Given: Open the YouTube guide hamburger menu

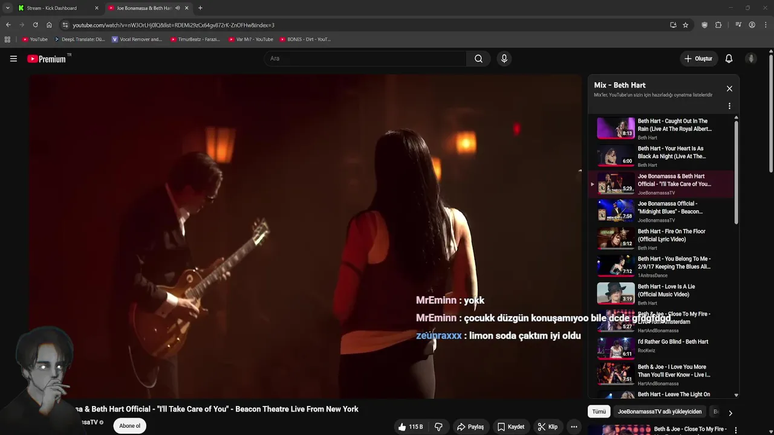Looking at the screenshot, I should pyautogui.click(x=13, y=59).
